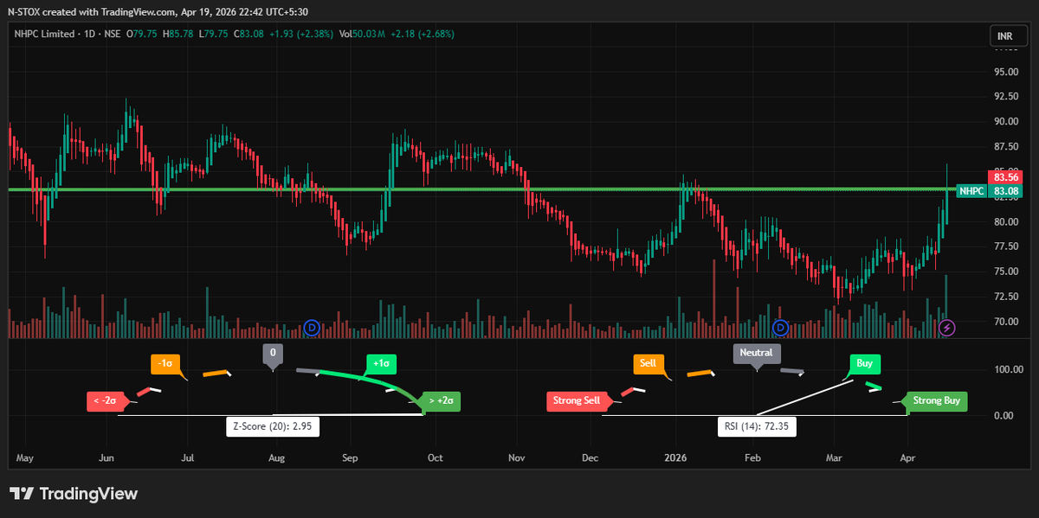The height and width of the screenshot is (518, 1039).
Task: Open the dividend marker near August
Action: 313,328
